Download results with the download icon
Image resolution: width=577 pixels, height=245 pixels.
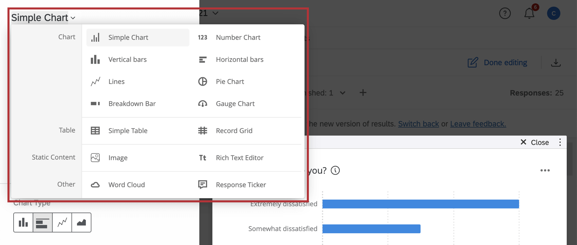556,63
